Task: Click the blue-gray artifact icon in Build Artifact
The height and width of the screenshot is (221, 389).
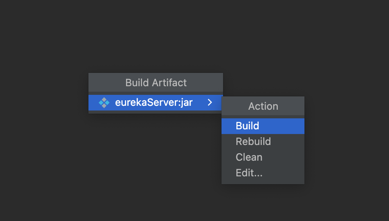Action: 104,103
